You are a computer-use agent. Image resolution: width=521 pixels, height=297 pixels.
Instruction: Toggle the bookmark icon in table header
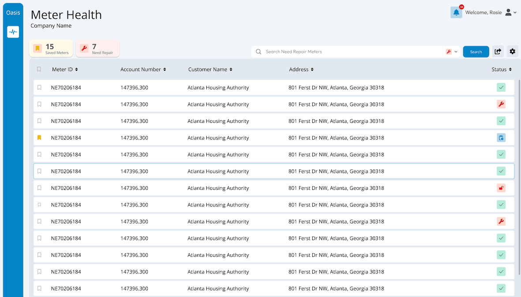pyautogui.click(x=39, y=69)
